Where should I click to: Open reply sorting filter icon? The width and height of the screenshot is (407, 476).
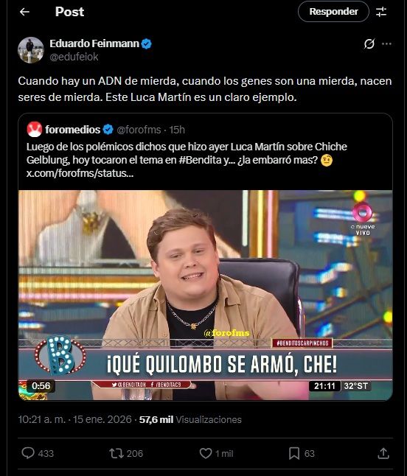click(381, 12)
